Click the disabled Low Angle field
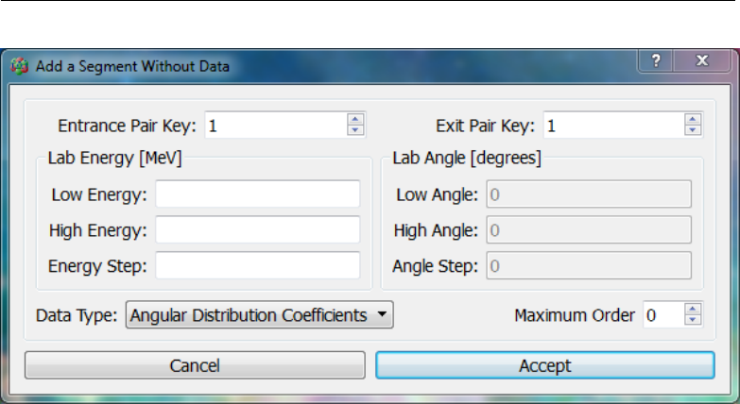The image size is (740, 404). click(x=589, y=194)
